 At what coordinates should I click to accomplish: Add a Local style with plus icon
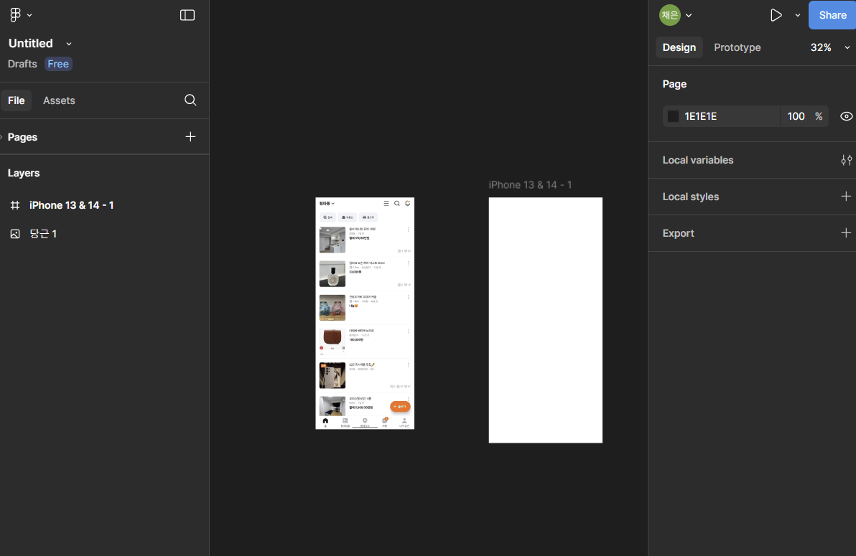pos(846,197)
